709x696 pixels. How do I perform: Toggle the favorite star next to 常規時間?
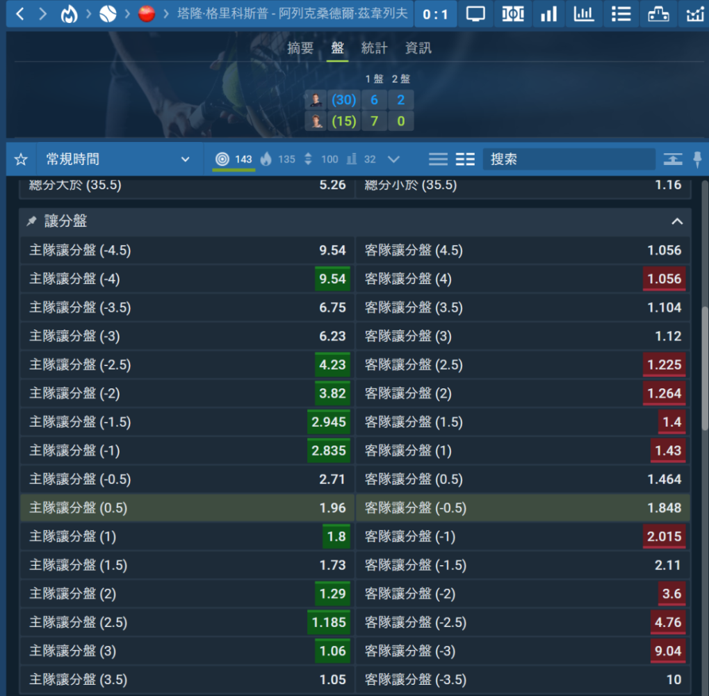point(21,159)
